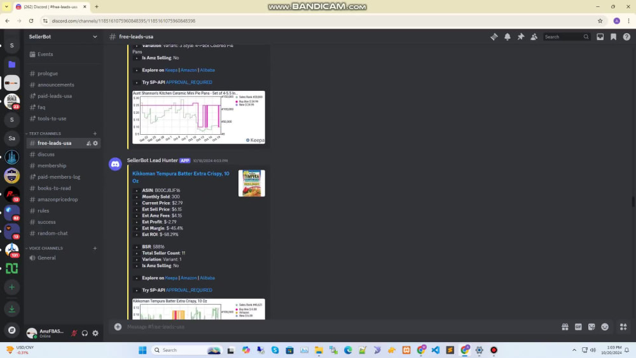This screenshot has height=358, width=636.
Task: Click APPROVAL_REQUIRED link in Kikkoman message
Action: [189, 291]
